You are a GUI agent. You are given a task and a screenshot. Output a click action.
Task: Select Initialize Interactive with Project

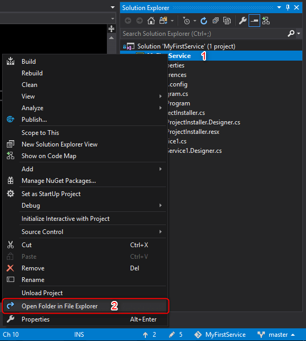(x=85, y=219)
